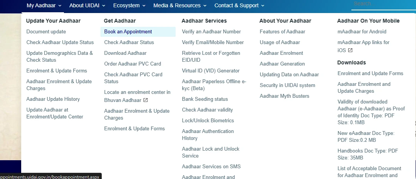416x179 pixels.
Task: Select Book an Appointment link
Action: (x=128, y=32)
